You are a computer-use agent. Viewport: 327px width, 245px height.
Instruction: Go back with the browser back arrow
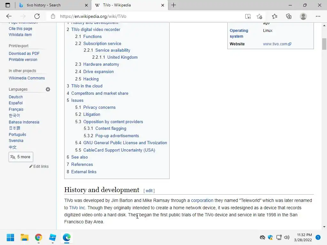(x=9, y=16)
